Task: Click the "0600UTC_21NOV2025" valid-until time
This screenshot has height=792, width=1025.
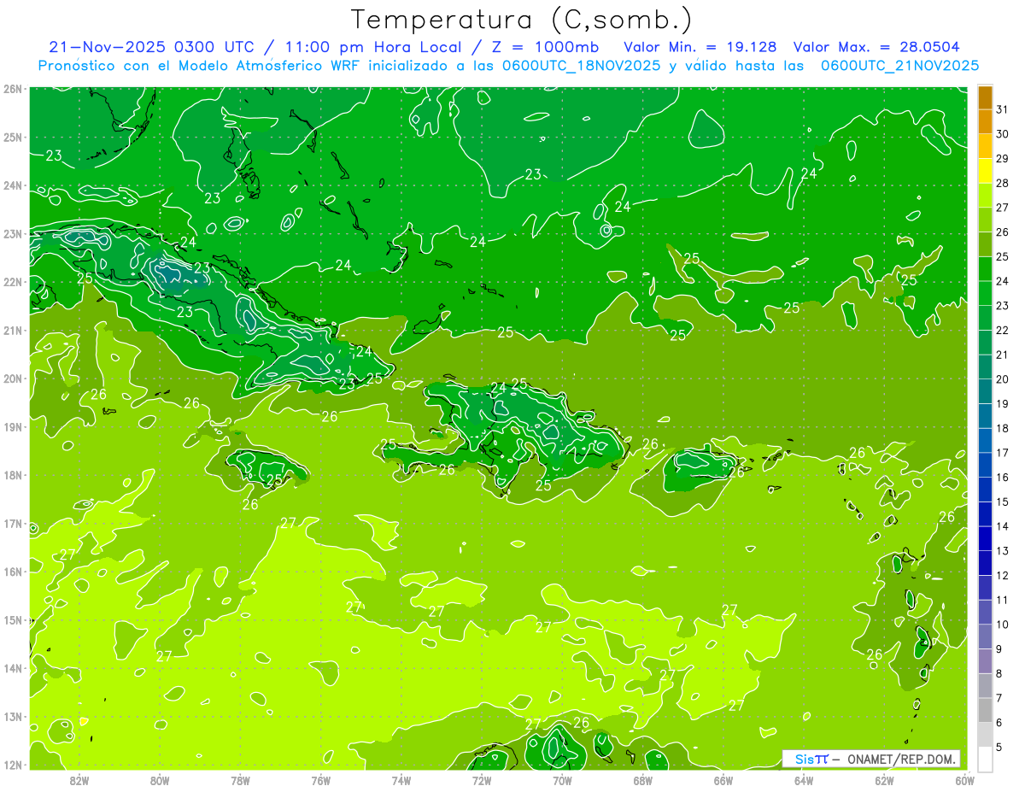Action: [x=899, y=66]
